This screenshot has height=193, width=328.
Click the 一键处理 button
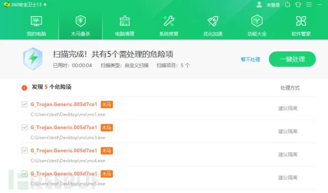(292, 59)
